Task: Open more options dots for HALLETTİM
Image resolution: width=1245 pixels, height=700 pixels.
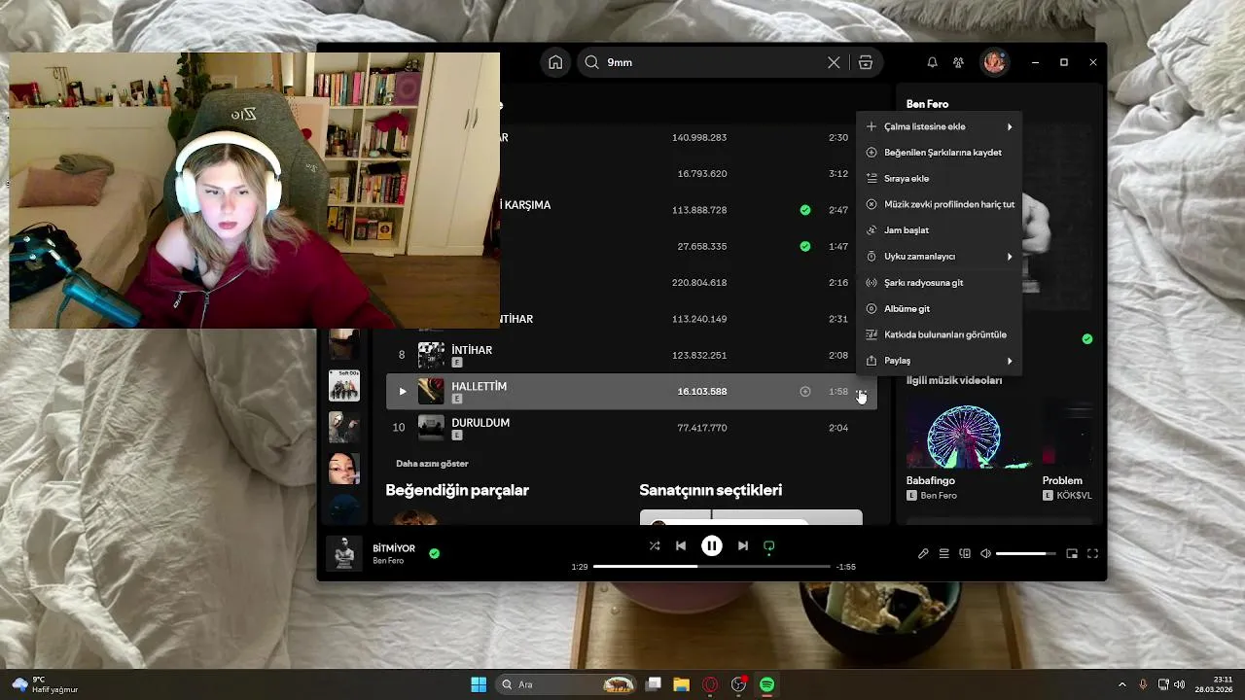Action: click(x=862, y=391)
